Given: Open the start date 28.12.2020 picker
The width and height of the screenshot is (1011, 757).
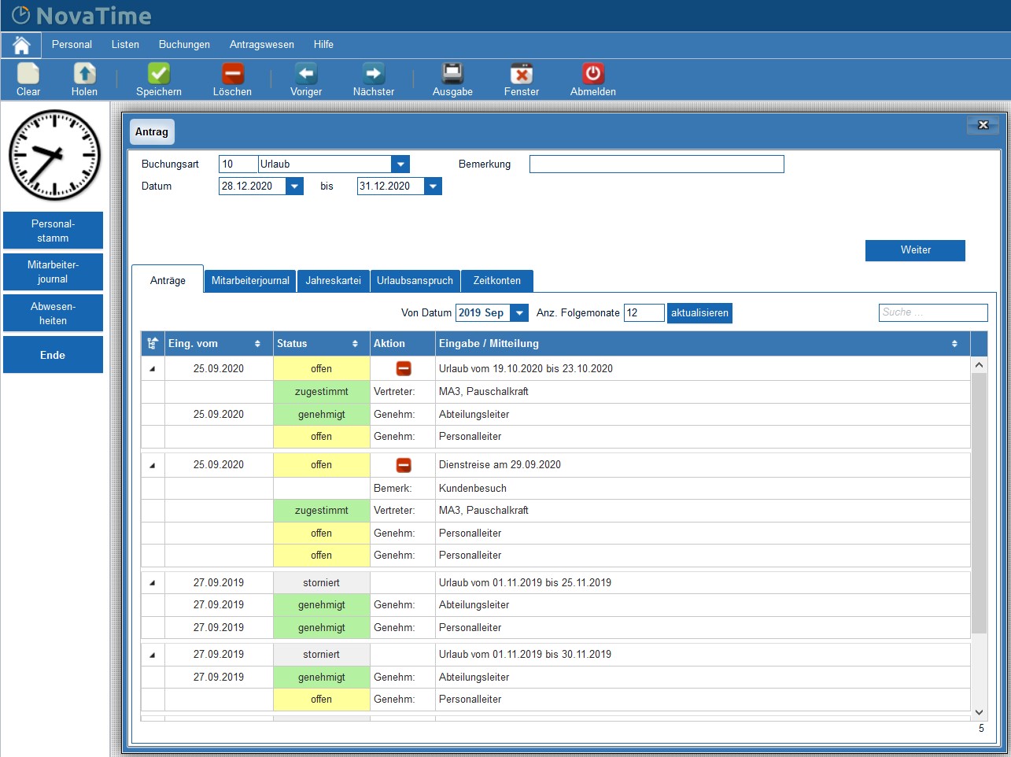Looking at the screenshot, I should click(x=294, y=186).
